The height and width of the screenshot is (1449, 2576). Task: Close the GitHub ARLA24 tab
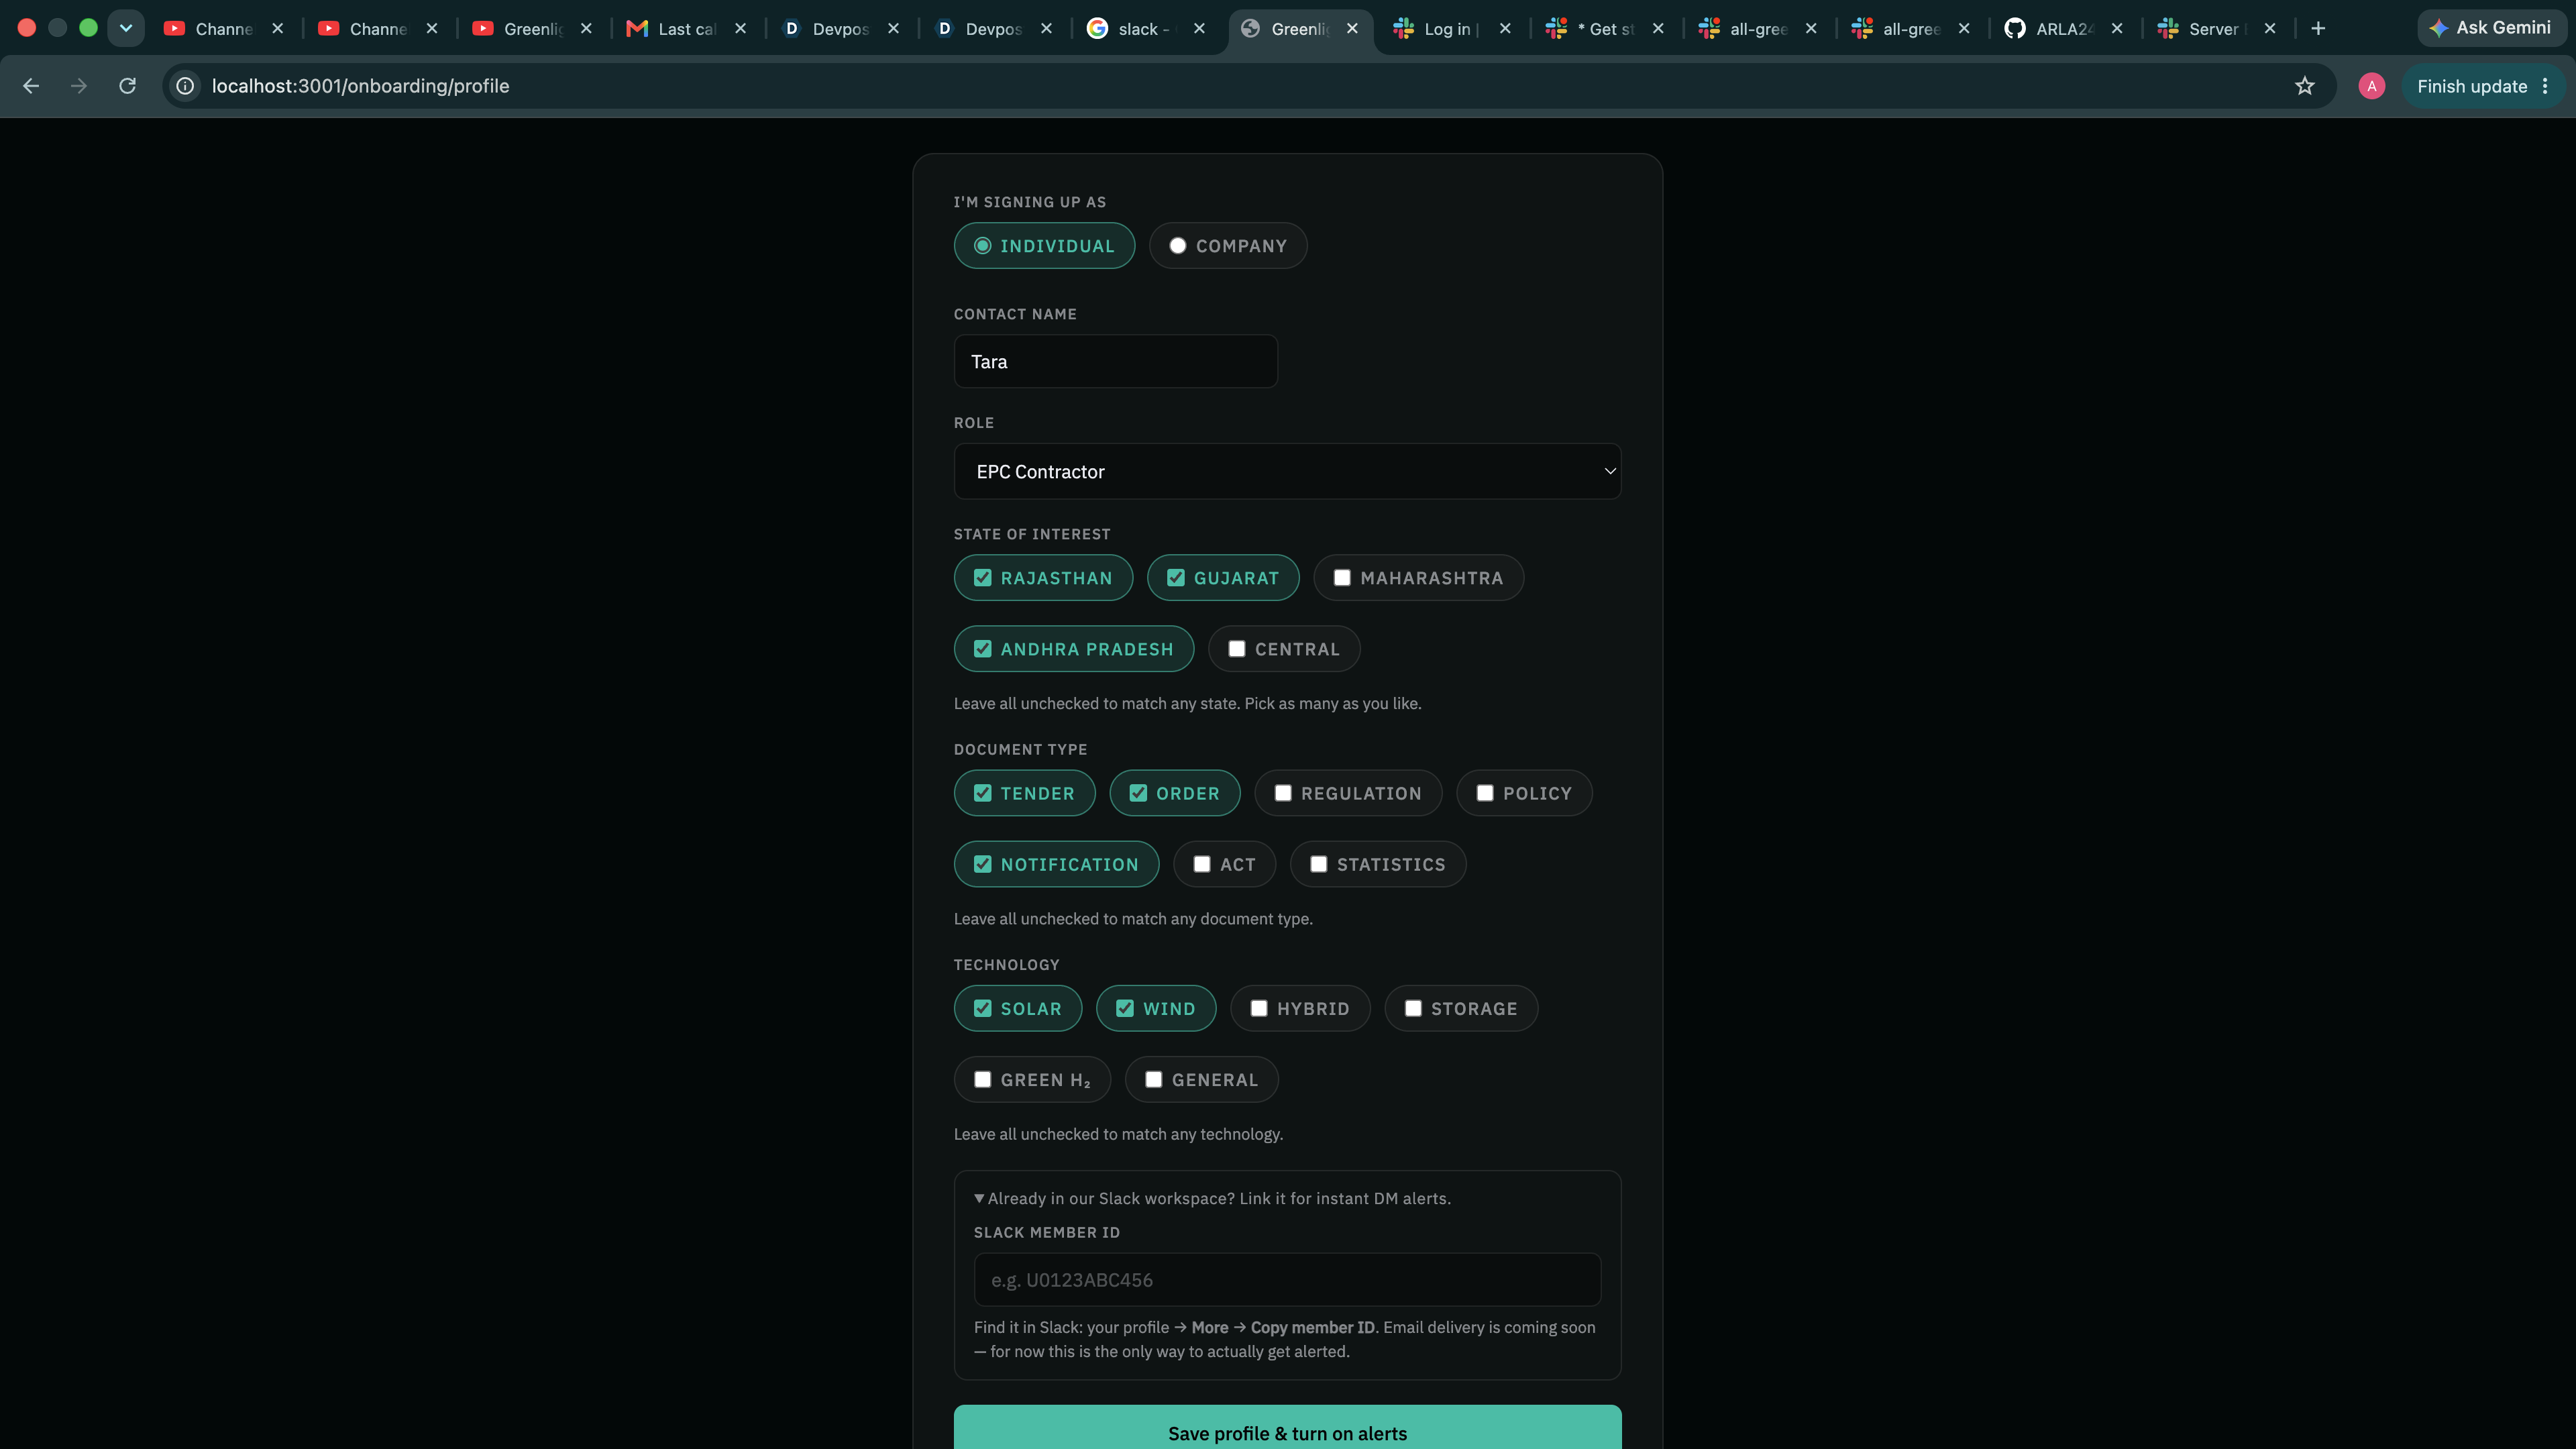click(2118, 28)
